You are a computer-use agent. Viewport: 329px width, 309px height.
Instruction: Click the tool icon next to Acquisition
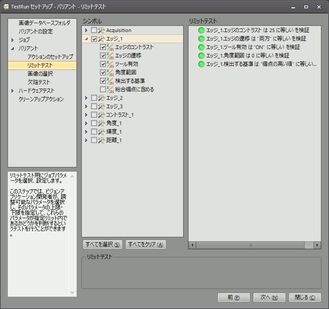click(101, 30)
